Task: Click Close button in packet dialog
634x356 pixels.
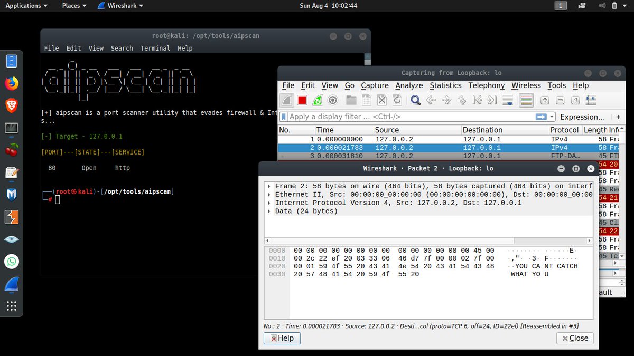Action: point(575,338)
